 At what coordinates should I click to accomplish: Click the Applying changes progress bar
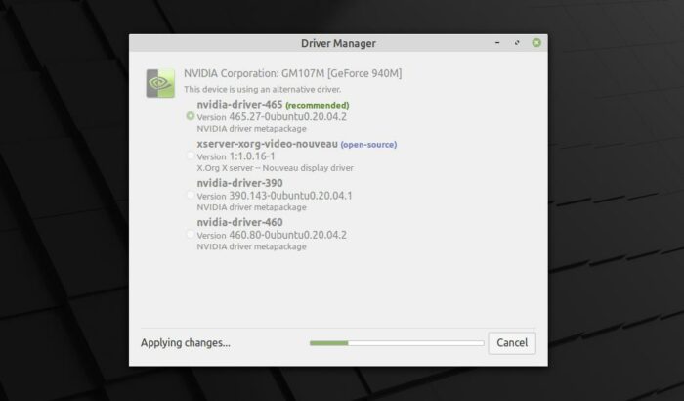click(397, 343)
